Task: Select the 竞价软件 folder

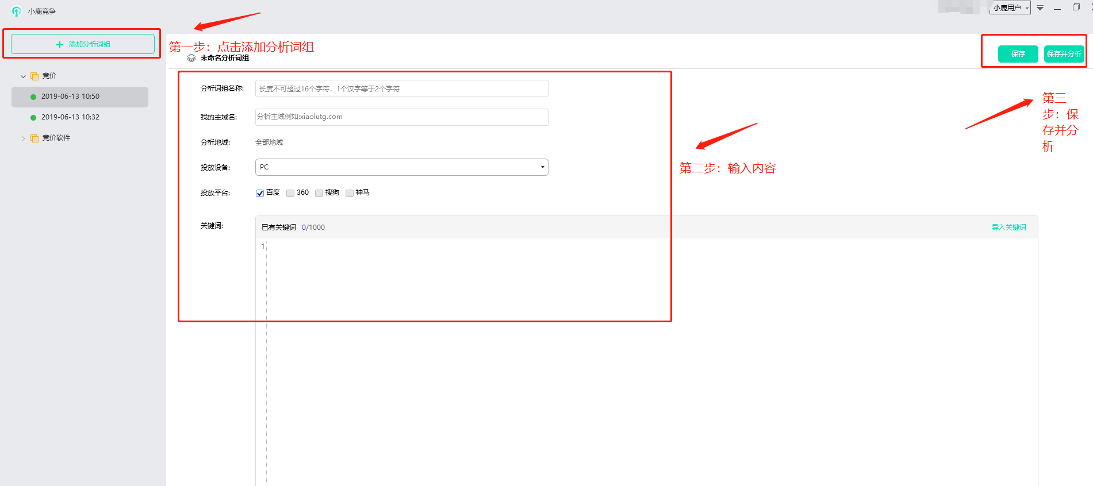Action: [x=56, y=138]
